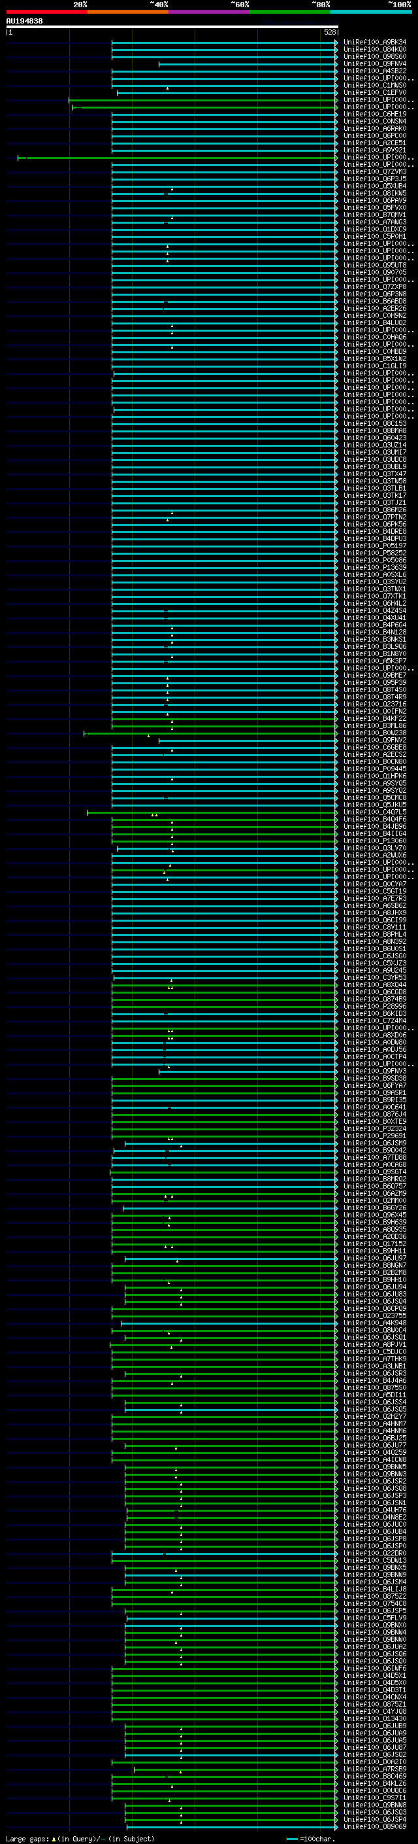Image resolution: width=418 pixels, height=1844 pixels.
Task: Select hit label UniRef100_A0CTP4
Action: pyautogui.click(x=374, y=1056)
